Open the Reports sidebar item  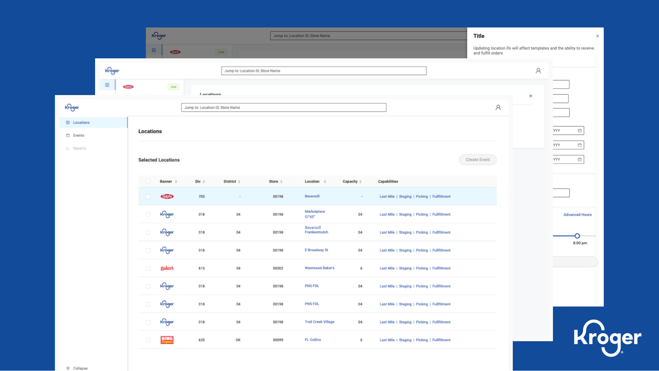coord(79,148)
